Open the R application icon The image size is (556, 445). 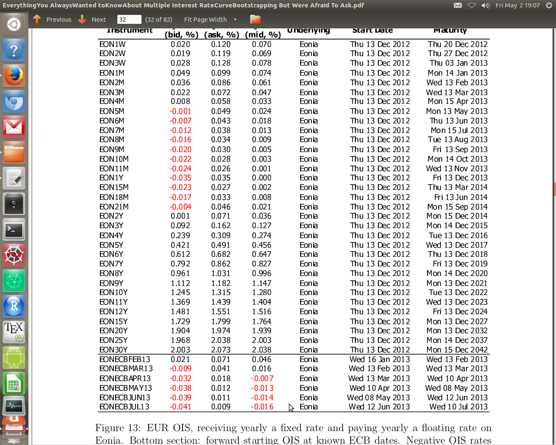click(14, 306)
